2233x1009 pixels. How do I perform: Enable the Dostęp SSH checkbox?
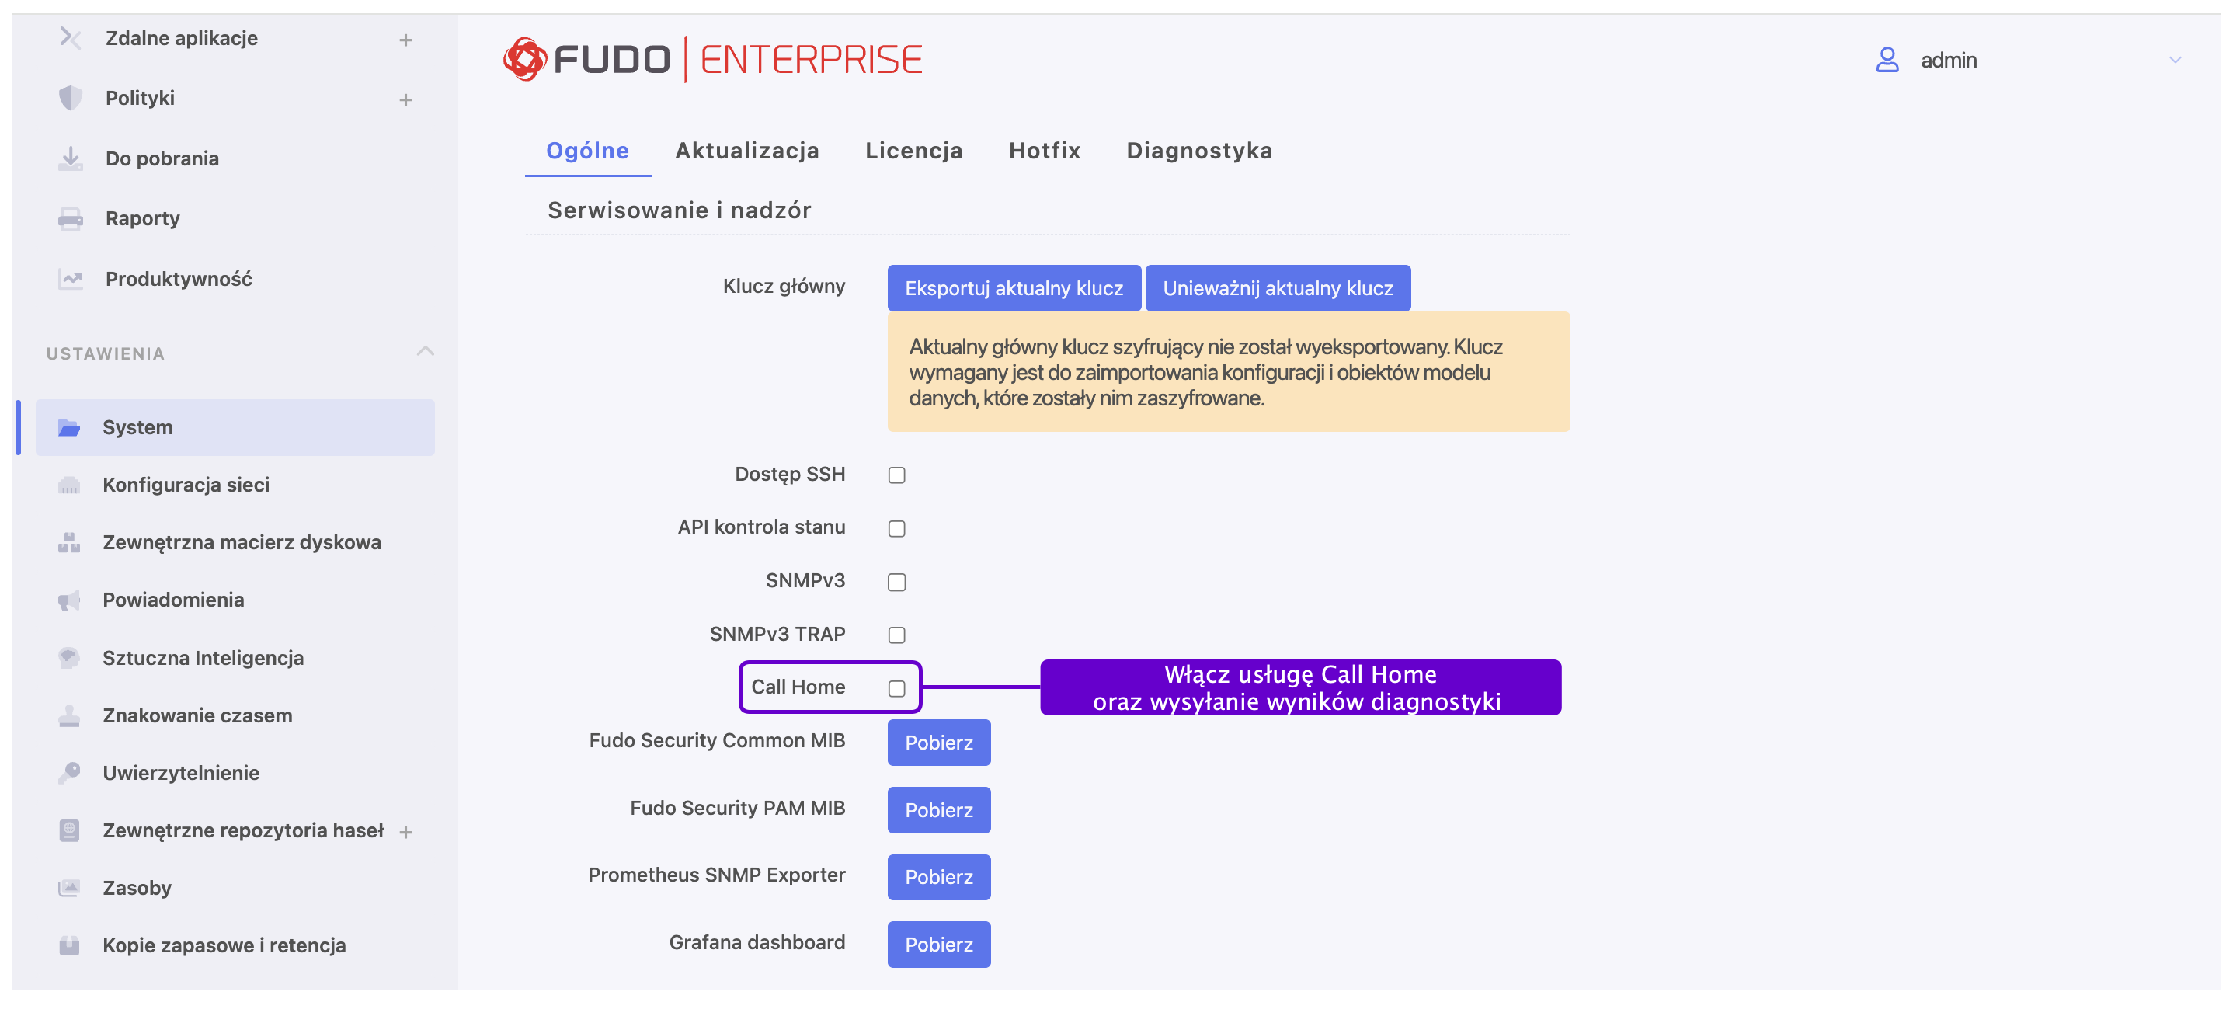point(896,475)
